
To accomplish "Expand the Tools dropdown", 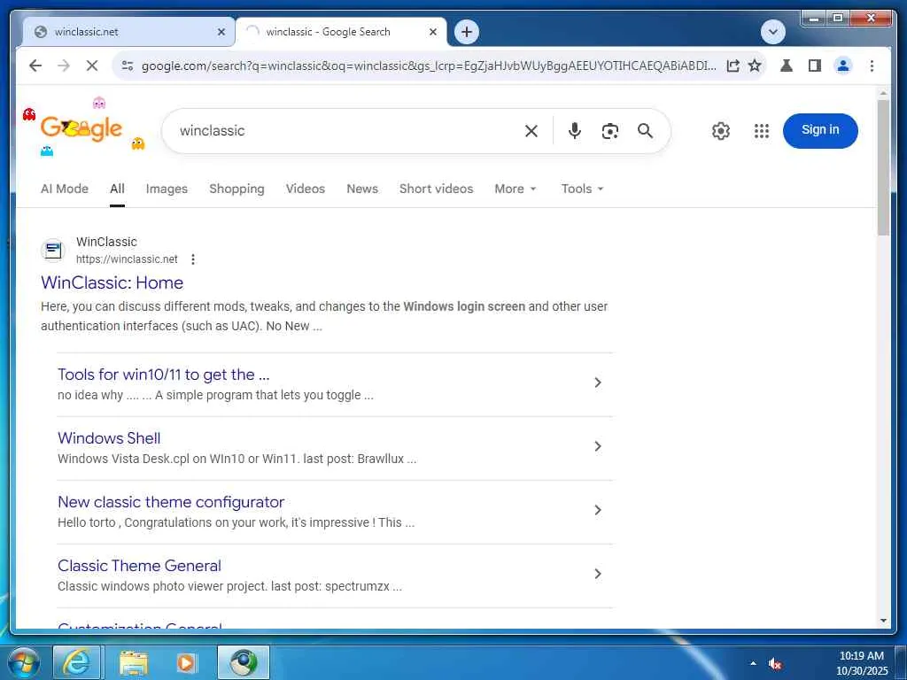I will pos(583,189).
